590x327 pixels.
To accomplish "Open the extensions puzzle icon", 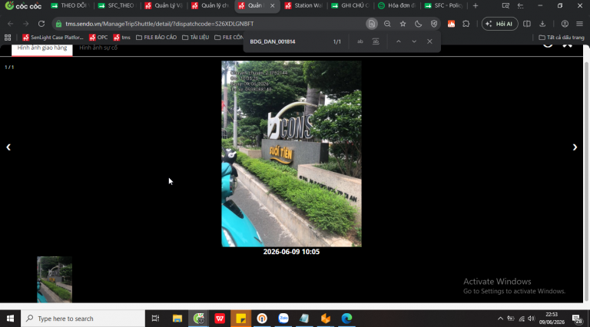I will [466, 24].
